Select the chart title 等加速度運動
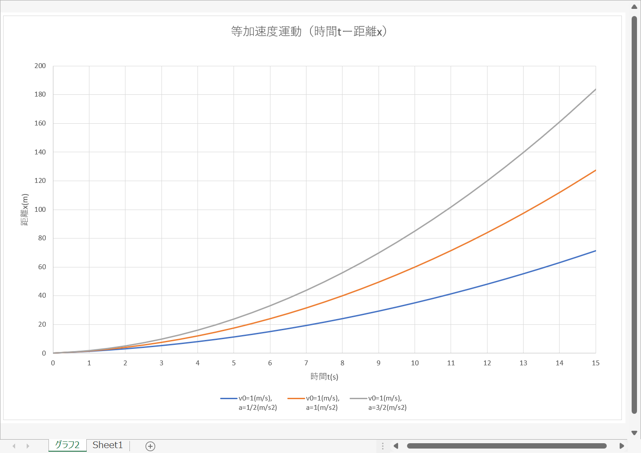The height and width of the screenshot is (453, 641). point(309,32)
